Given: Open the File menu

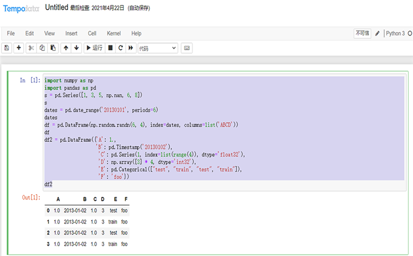Looking at the screenshot, I should pos(11,33).
